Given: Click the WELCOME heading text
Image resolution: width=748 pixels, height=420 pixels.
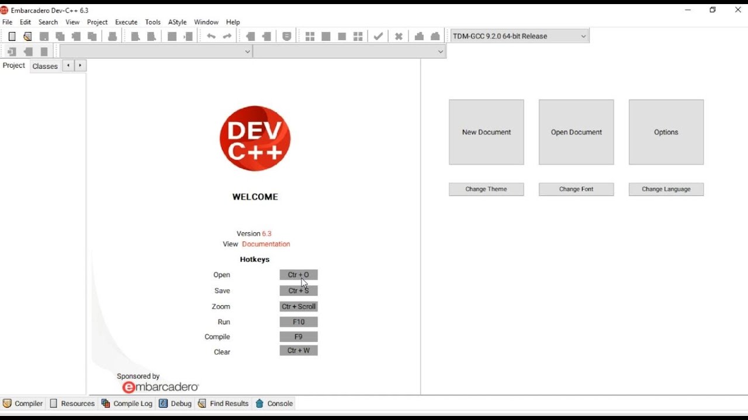Looking at the screenshot, I should tap(255, 197).
